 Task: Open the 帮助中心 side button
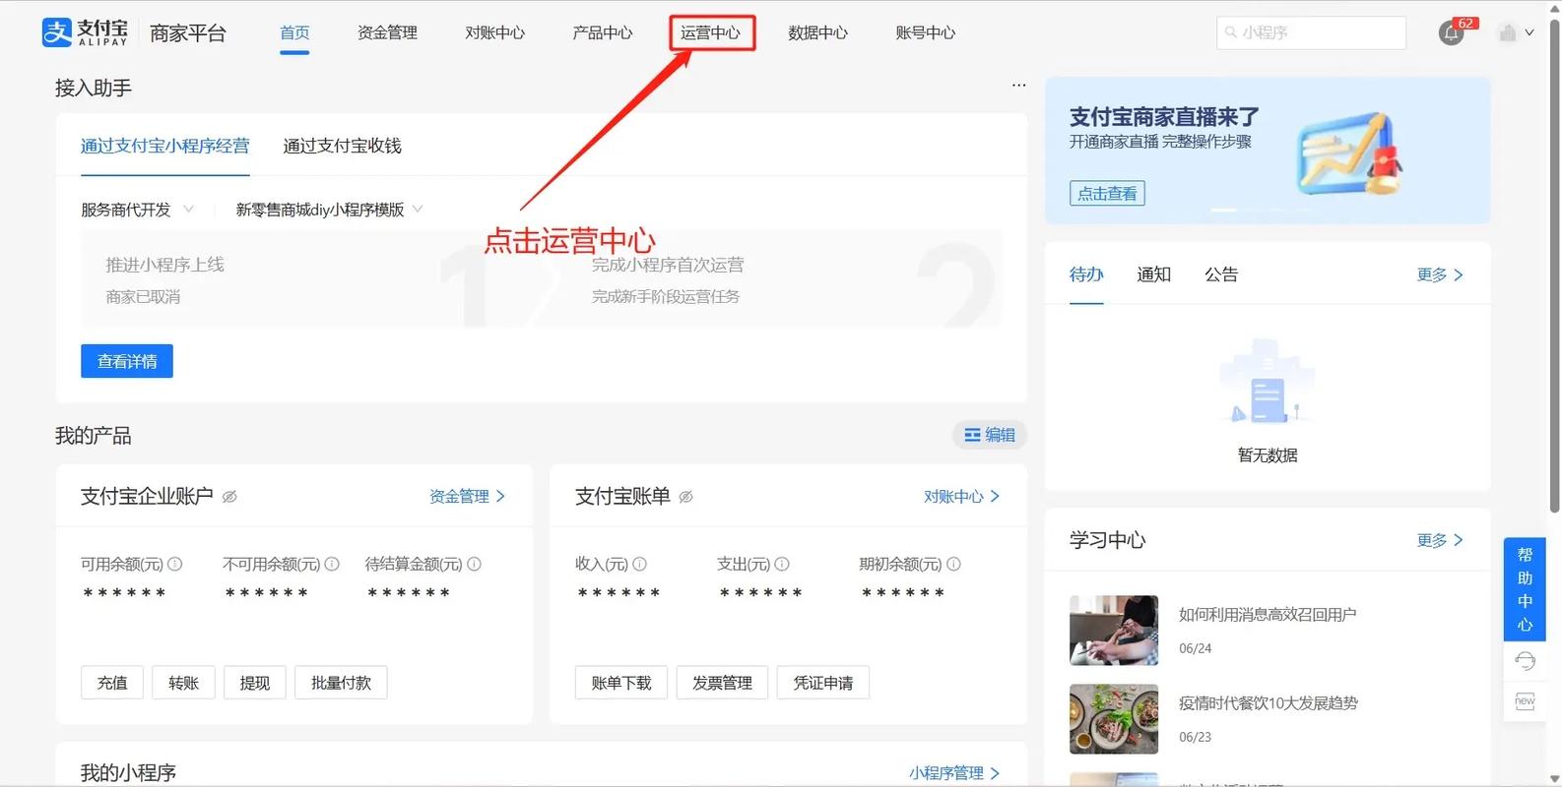[1525, 589]
